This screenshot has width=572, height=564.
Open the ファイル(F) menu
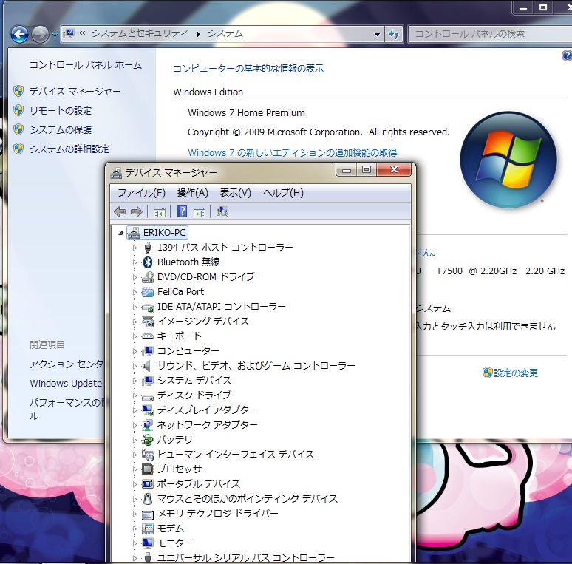point(141,193)
